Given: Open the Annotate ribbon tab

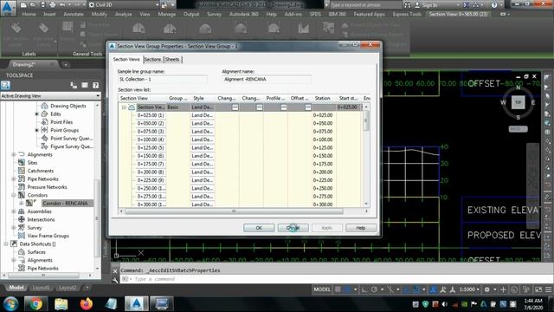Looking at the screenshot, I should [x=74, y=14].
